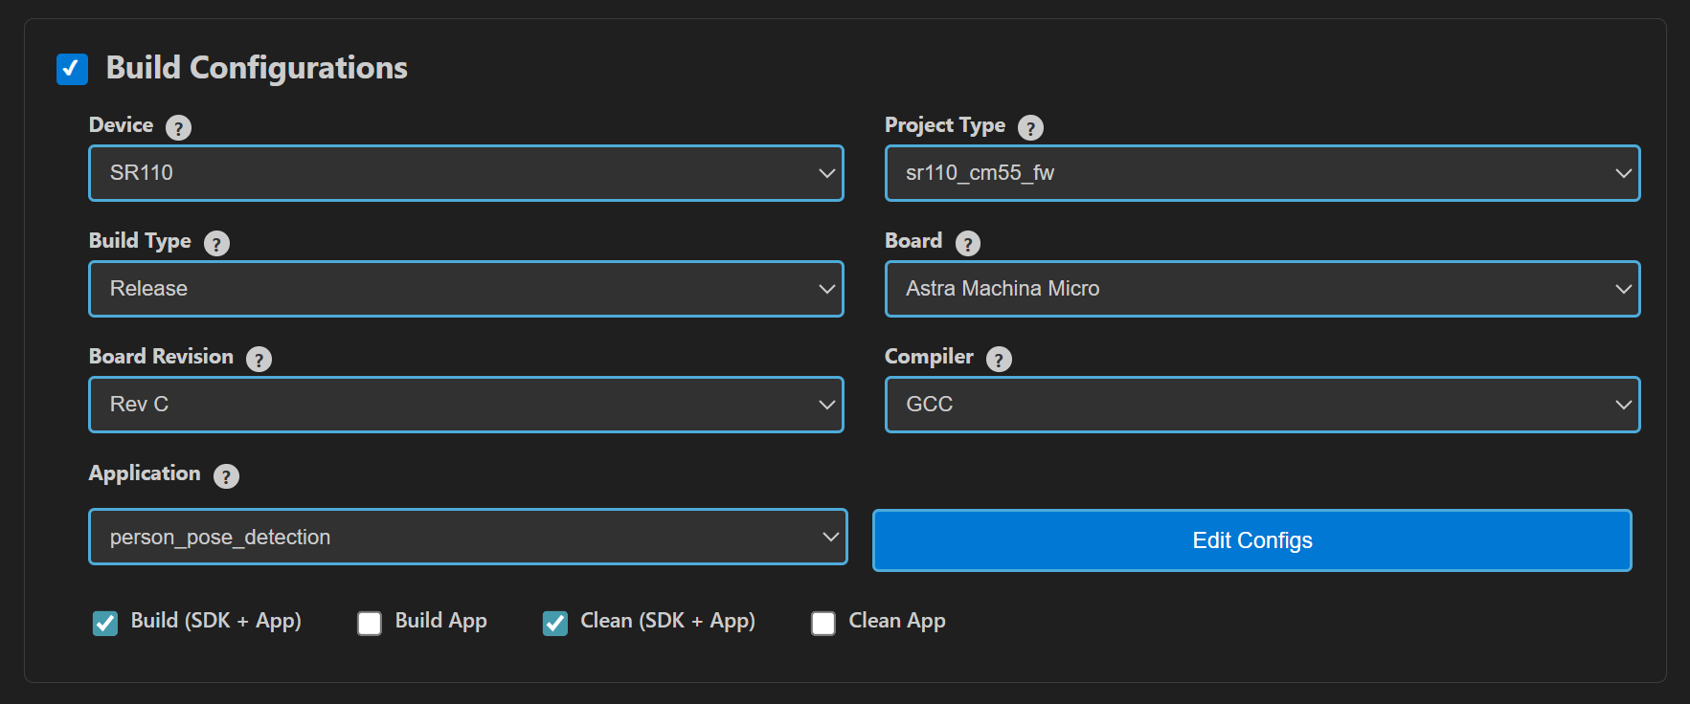1690x704 pixels.
Task: Click the Project Type label text
Action: tap(945, 126)
